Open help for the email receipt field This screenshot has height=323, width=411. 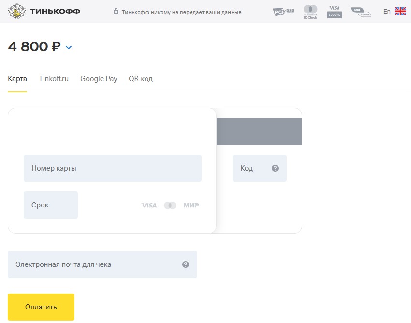point(186,264)
